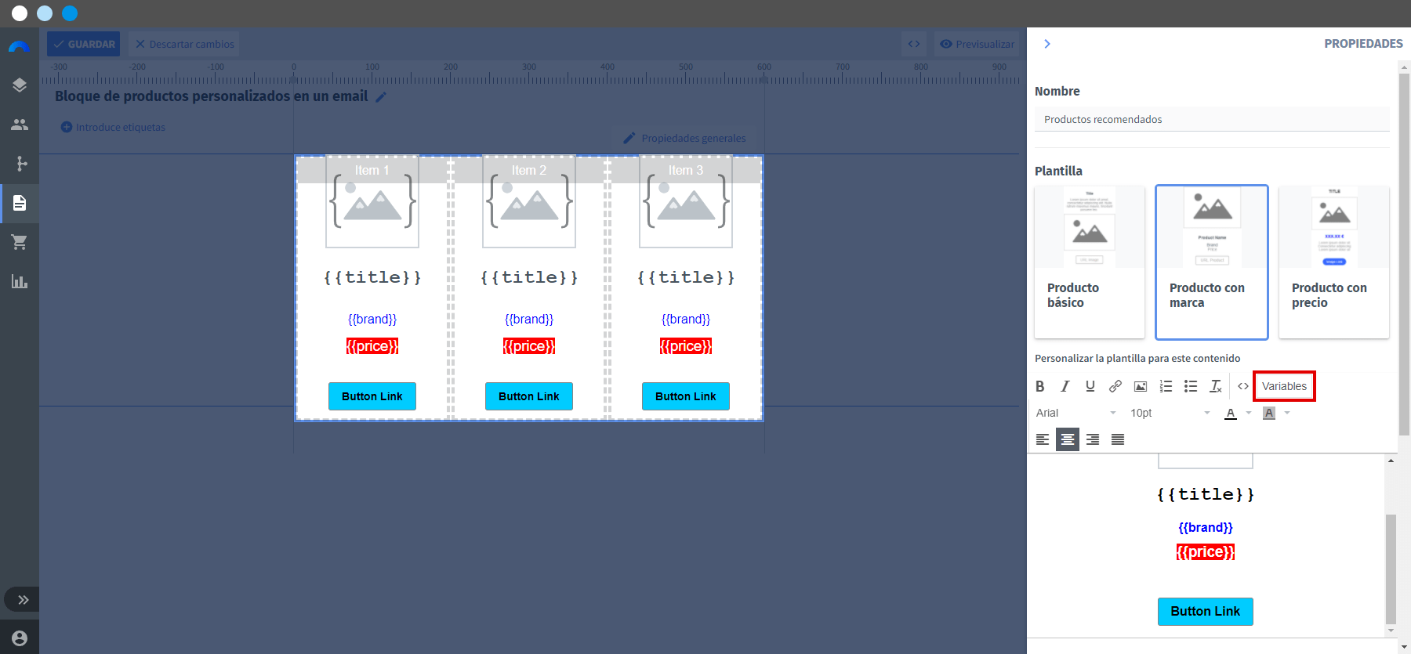Click {{price}} in template editor
This screenshot has width=1411, height=654.
pyautogui.click(x=1206, y=552)
